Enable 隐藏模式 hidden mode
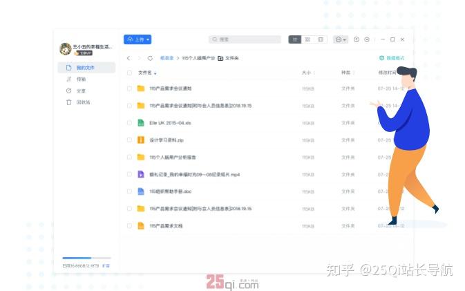This screenshot has width=465, height=291. [392, 58]
